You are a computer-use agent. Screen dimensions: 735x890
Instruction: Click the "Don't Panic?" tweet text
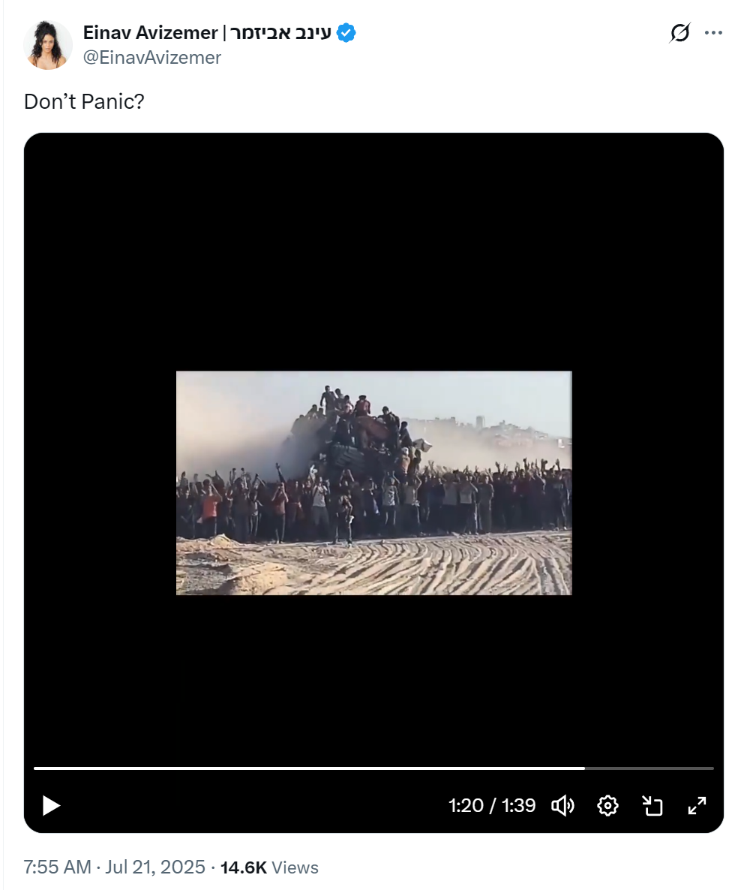point(84,101)
